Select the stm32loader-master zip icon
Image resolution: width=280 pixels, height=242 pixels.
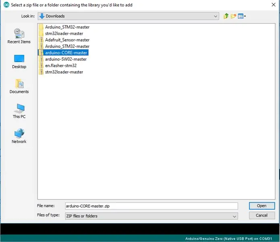pyautogui.click(x=41, y=72)
